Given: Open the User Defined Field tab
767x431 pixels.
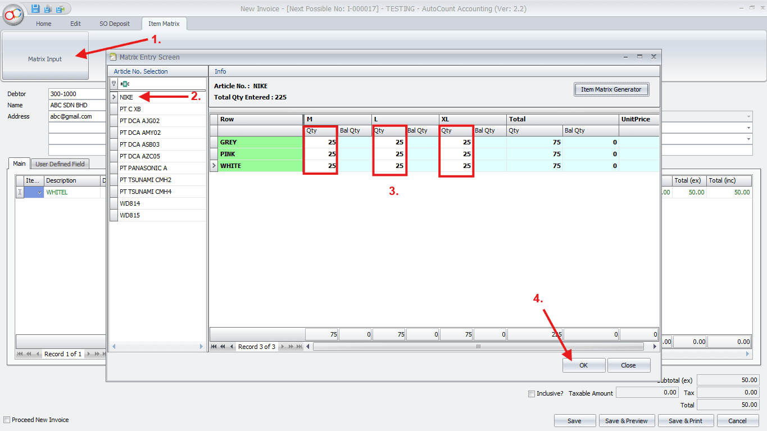Looking at the screenshot, I should [60, 164].
